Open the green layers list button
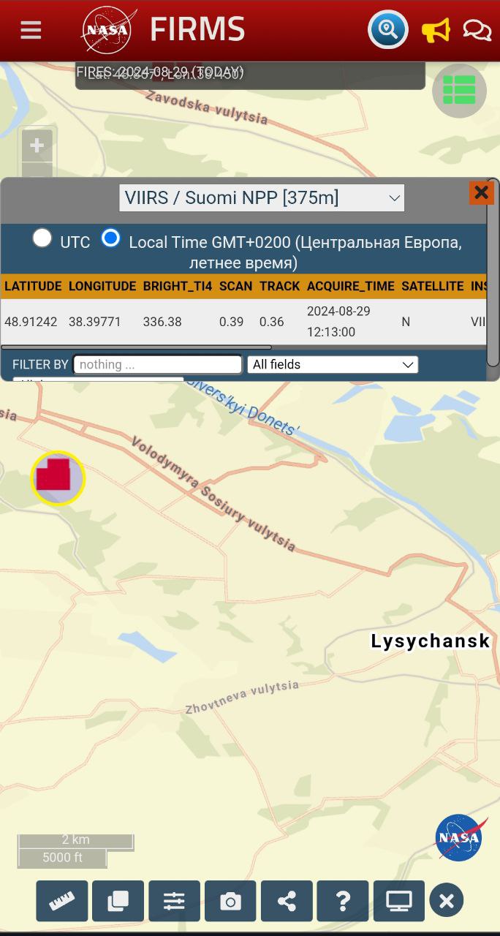The image size is (500, 936). point(459,91)
